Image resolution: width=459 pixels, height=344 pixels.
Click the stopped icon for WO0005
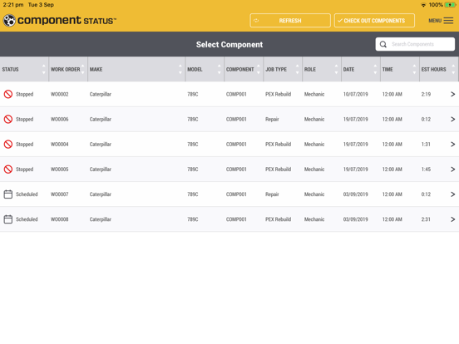pos(8,169)
